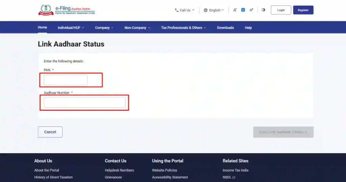346x182 pixels.
Task: Decrease font size with A- icon
Action: click(x=235, y=10)
